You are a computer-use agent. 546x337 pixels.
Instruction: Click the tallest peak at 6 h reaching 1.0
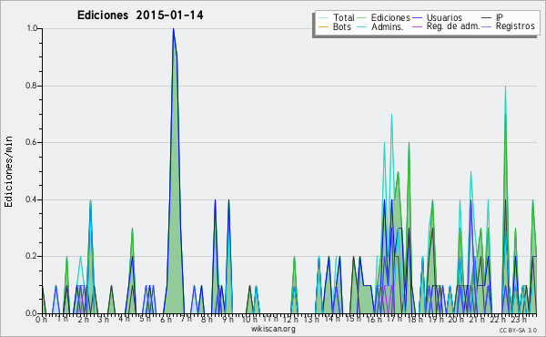[174, 29]
